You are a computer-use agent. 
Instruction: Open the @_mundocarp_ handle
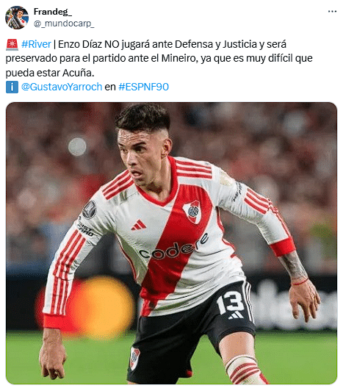point(64,24)
